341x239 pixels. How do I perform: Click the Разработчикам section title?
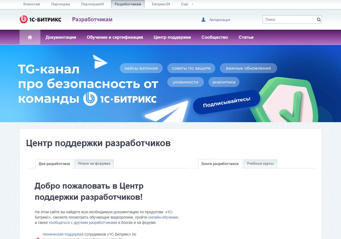pos(92,19)
